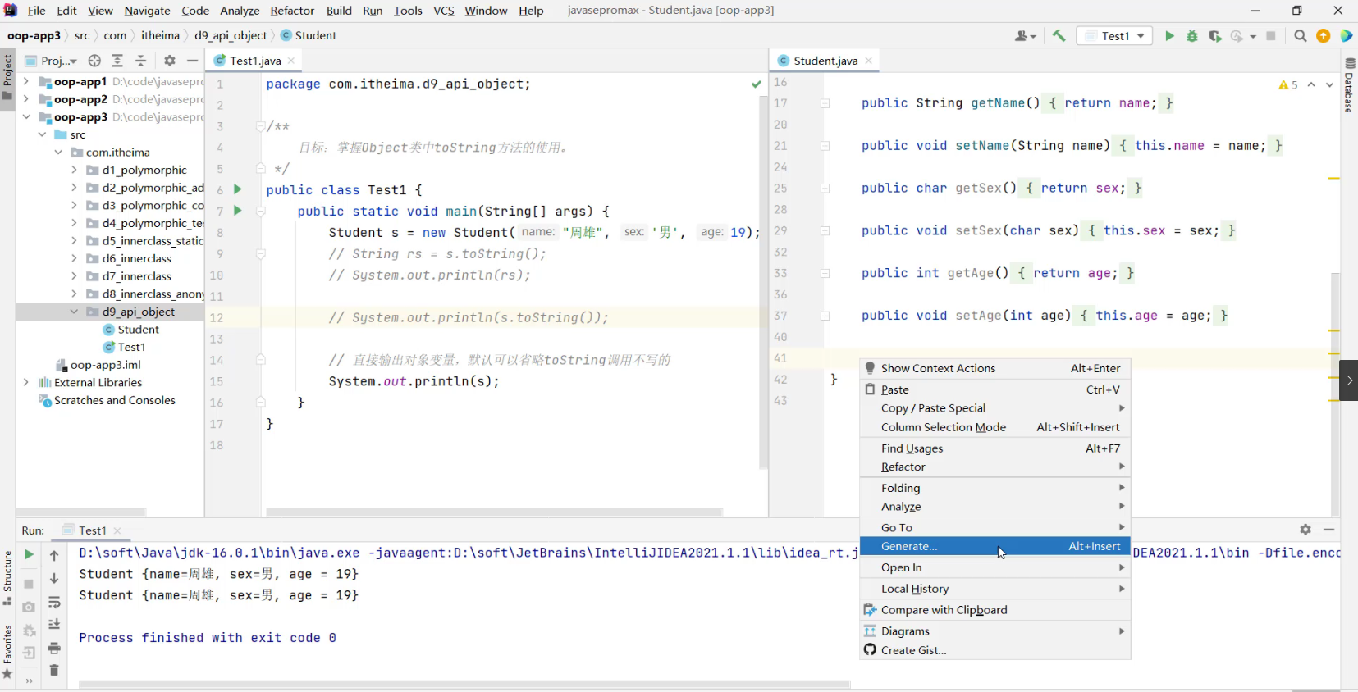Open Project panel gear options
1358x692 pixels.
[170, 61]
